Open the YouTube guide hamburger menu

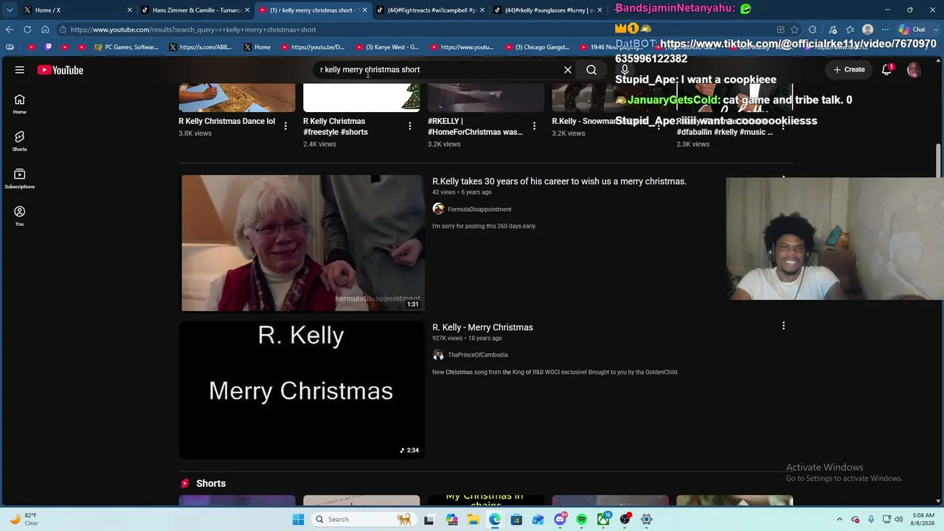20,70
